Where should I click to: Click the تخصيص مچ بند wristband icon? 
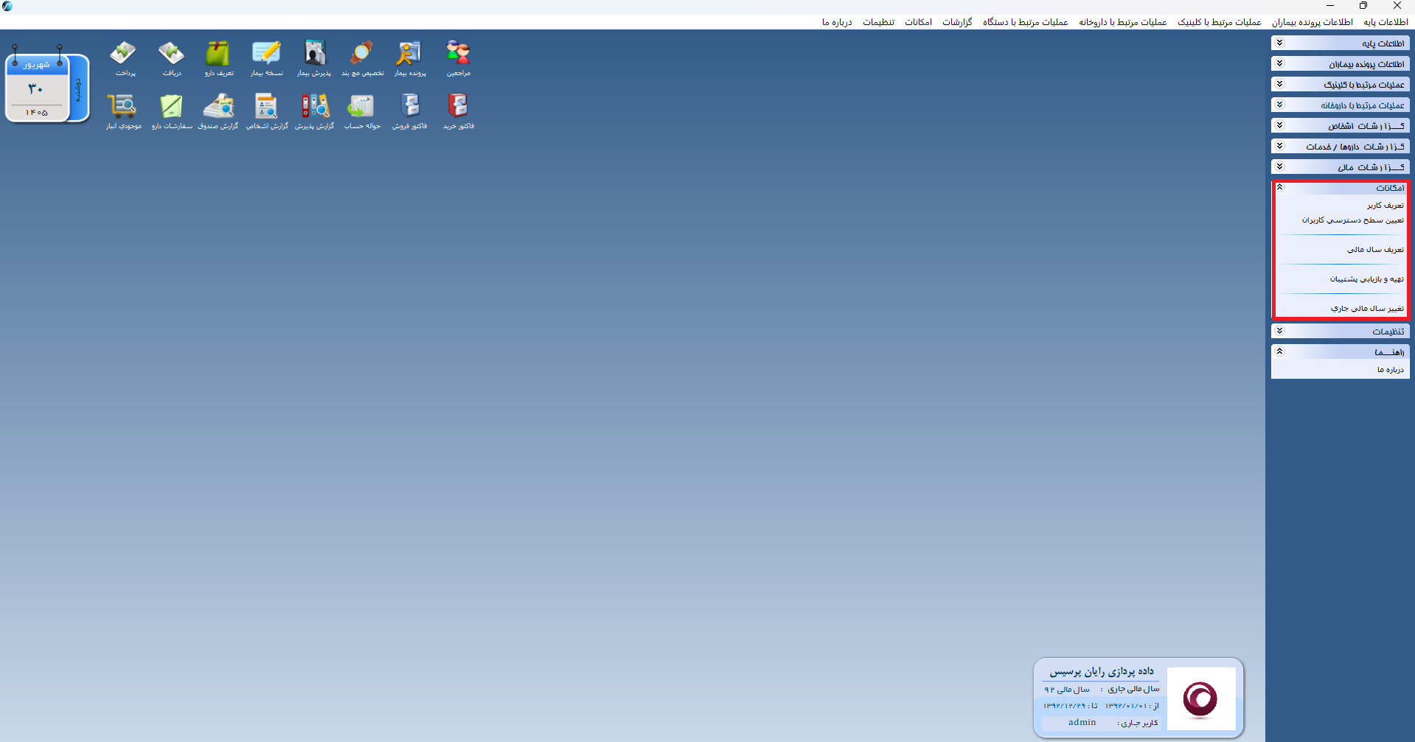[362, 58]
